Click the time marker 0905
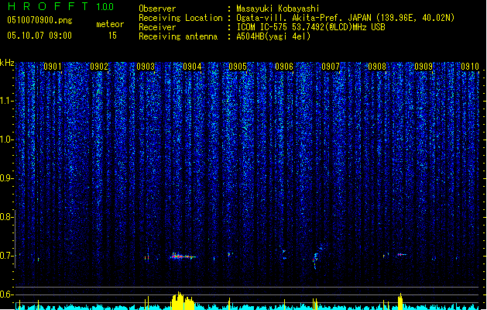 [238, 67]
